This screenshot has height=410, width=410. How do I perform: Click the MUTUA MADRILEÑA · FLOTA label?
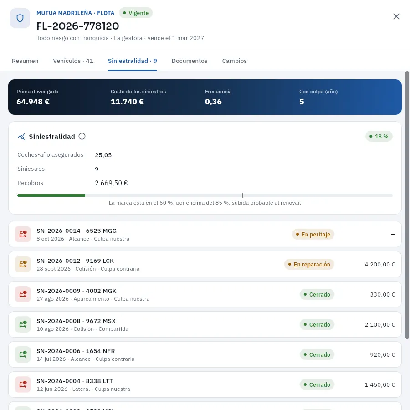click(75, 13)
